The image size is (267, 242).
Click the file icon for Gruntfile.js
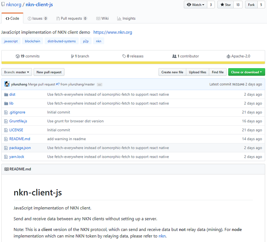[x=6, y=121]
